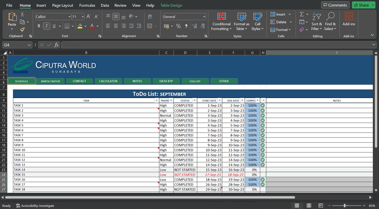Click the AutoSum sigma icon
Image resolution: width=379 pixels, height=209 pixels.
coord(302,15)
